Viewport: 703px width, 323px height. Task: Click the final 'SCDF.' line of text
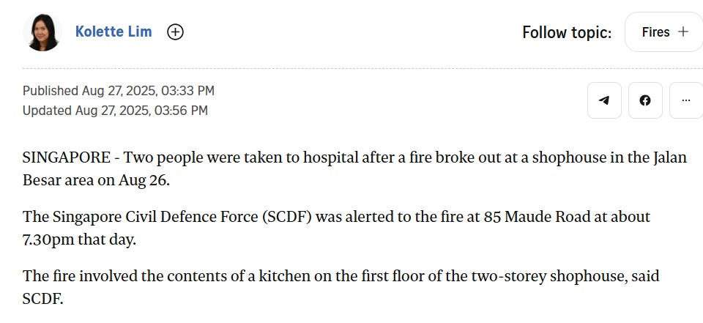[42, 299]
